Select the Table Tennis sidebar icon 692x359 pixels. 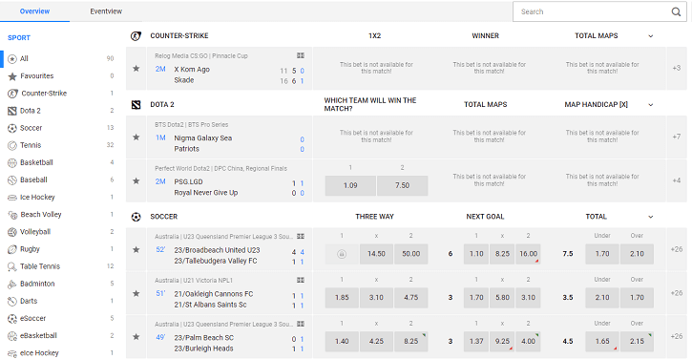(x=12, y=266)
